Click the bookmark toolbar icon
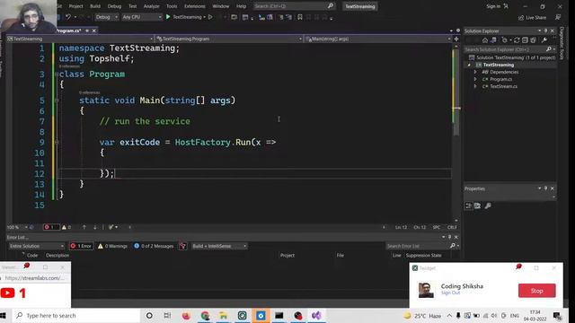 [300, 17]
